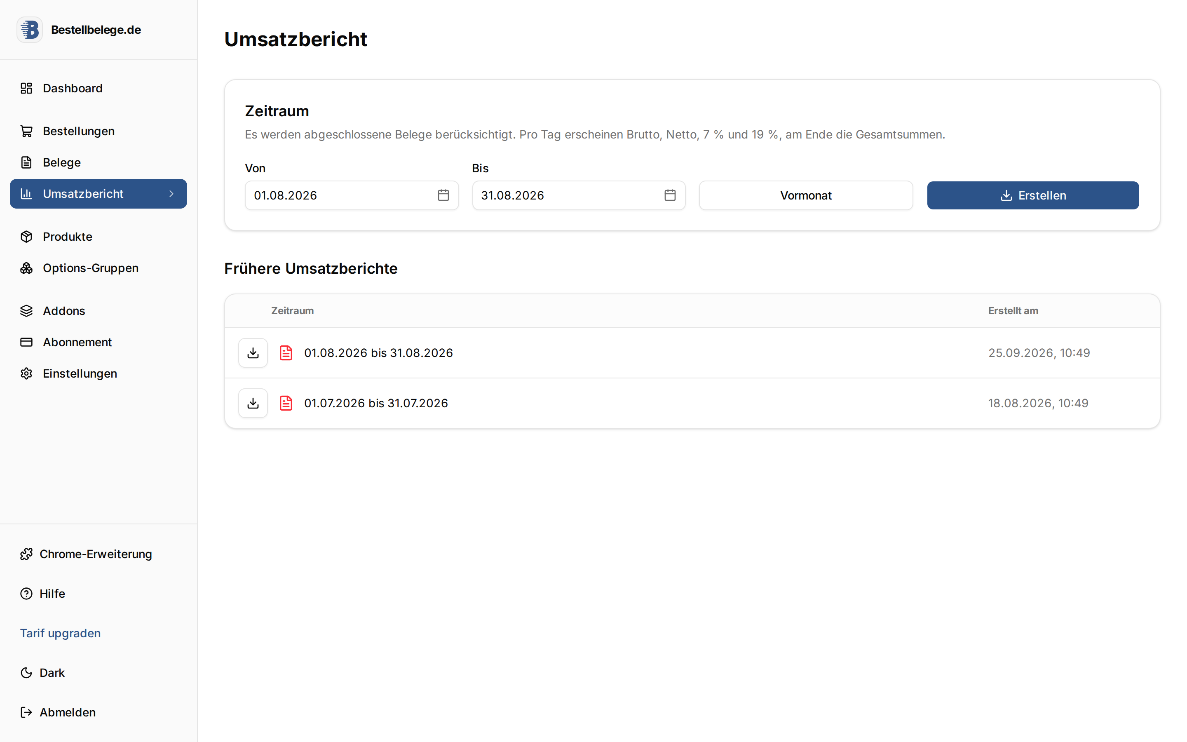Click Abmelden to log out
Image resolution: width=1187 pixels, height=742 pixels.
[x=58, y=713]
